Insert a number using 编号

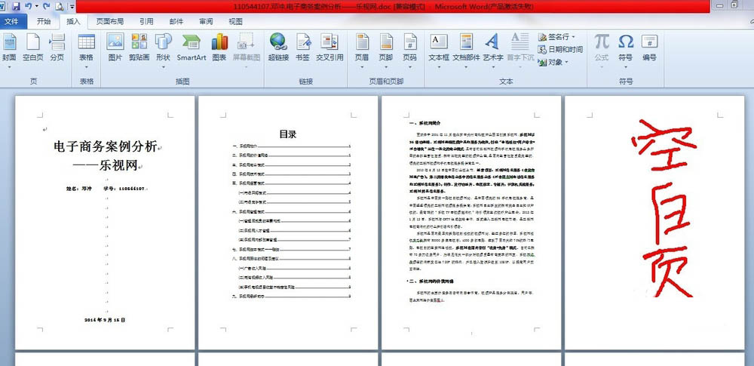tap(649, 48)
